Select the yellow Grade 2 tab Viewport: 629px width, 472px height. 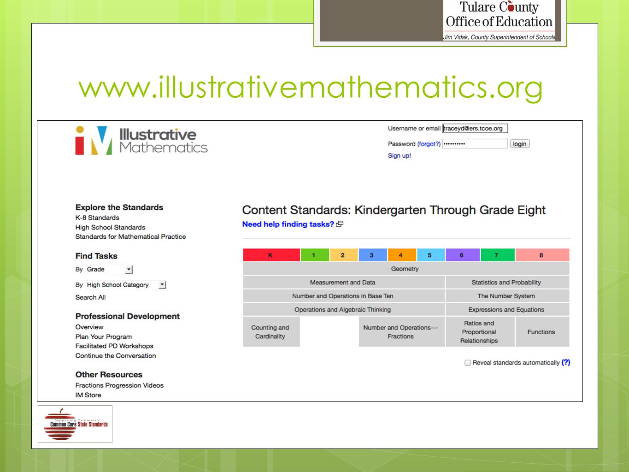coord(344,255)
